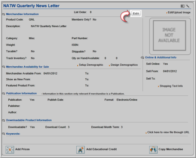Screen dimensions: 196x158
Task: Collapse the Downloadable Product Information section
Action: pos(3,120)
